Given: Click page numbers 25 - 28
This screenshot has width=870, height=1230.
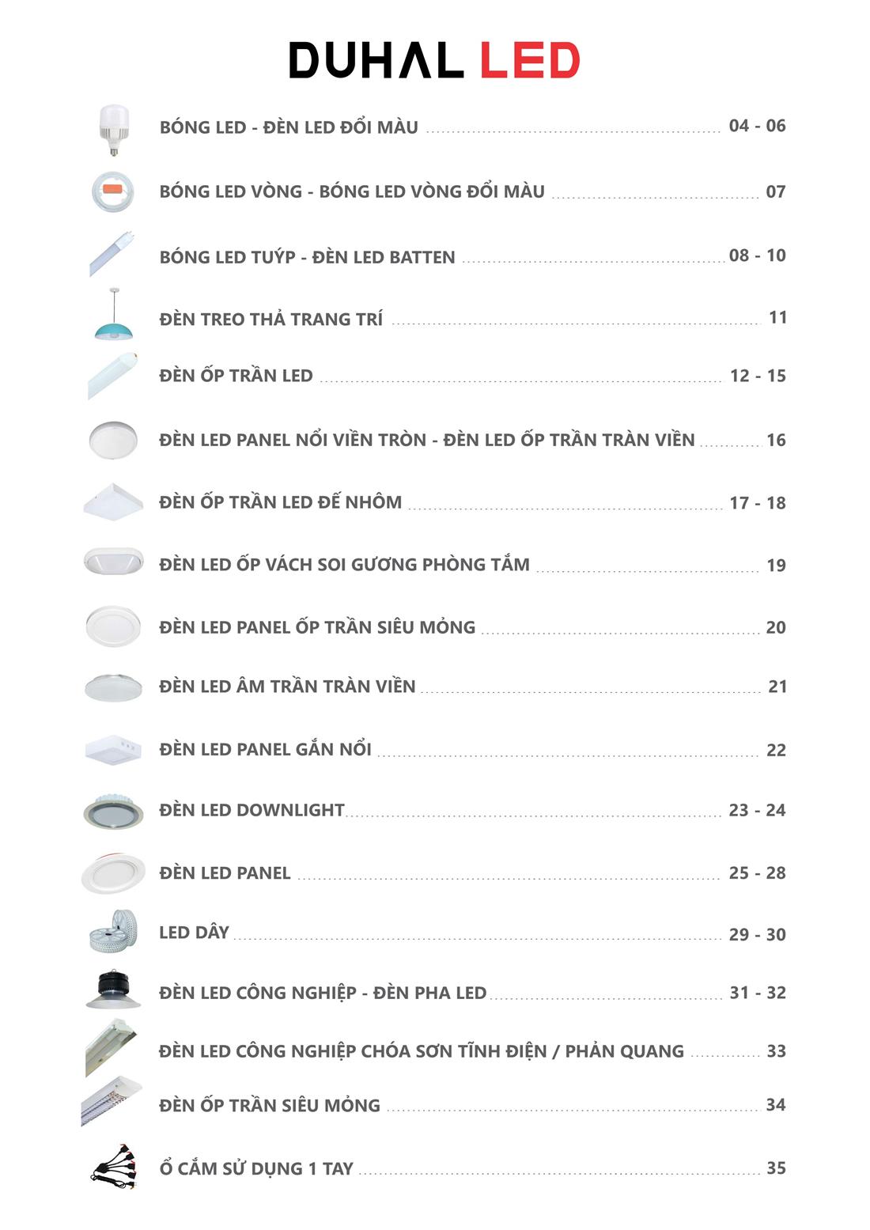Looking at the screenshot, I should click(x=758, y=872).
